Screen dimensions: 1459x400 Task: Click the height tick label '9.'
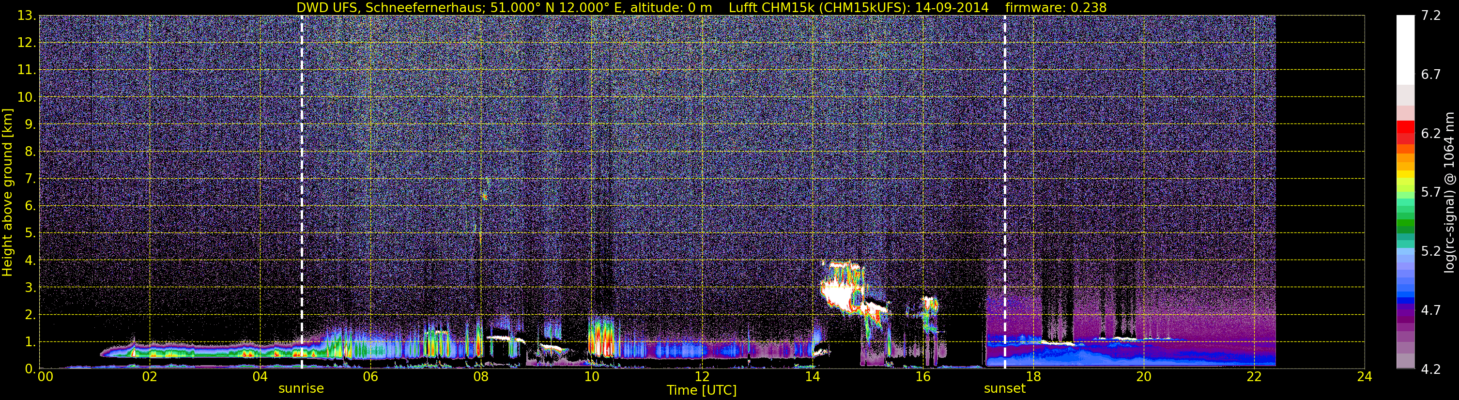click(31, 124)
